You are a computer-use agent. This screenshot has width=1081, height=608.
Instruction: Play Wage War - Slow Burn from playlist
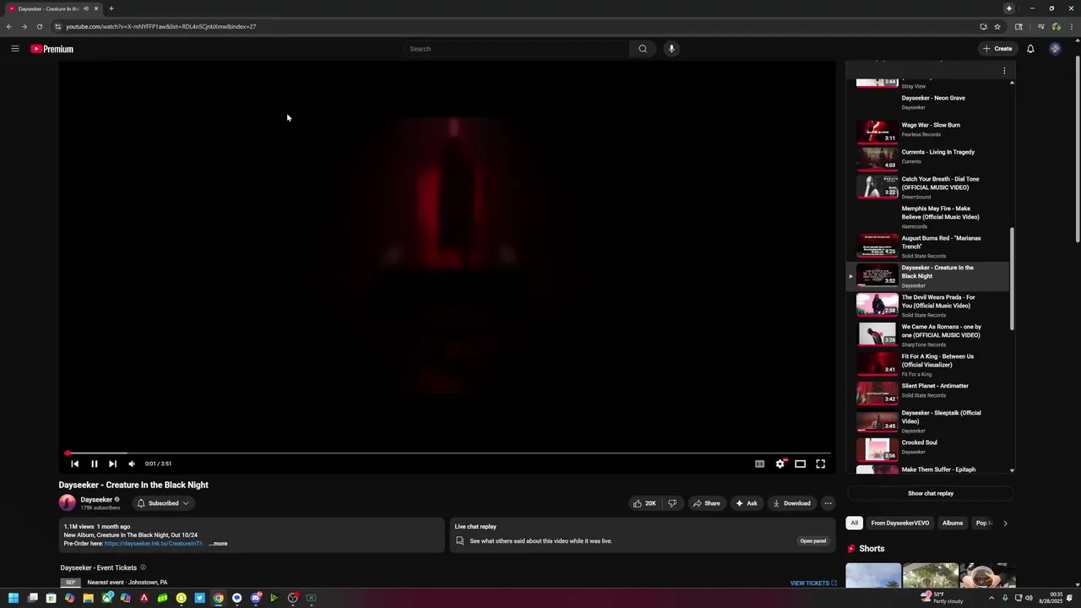927,131
